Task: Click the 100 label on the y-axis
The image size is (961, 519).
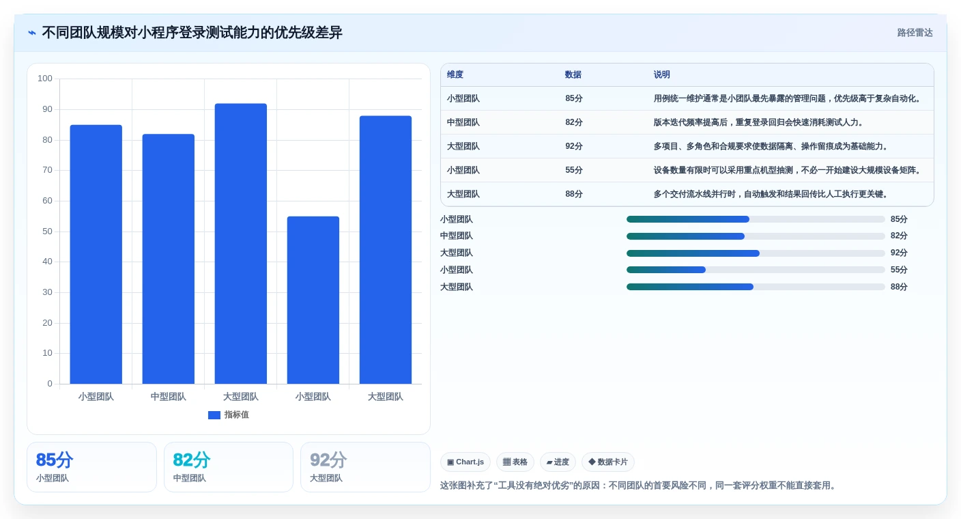Action: (x=45, y=79)
